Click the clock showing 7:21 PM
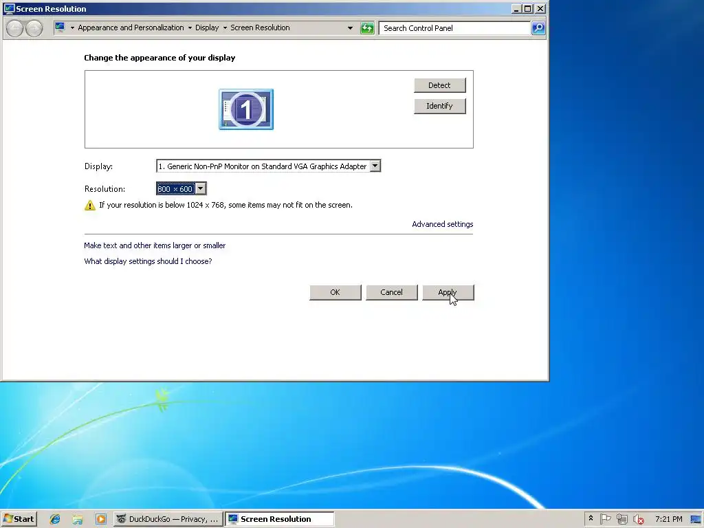The height and width of the screenshot is (528, 704). [668, 519]
